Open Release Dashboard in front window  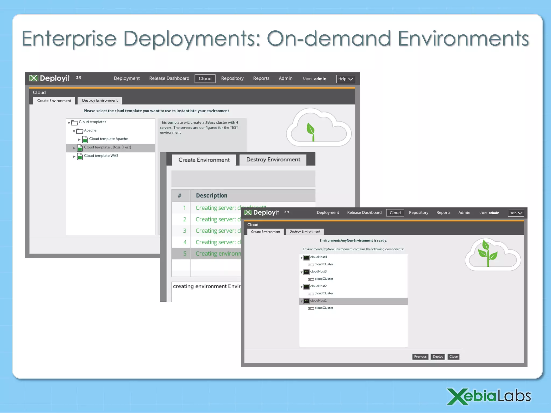[364, 212]
